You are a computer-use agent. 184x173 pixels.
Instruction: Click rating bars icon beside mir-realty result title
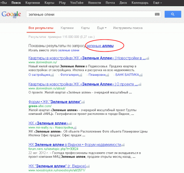[70, 123]
